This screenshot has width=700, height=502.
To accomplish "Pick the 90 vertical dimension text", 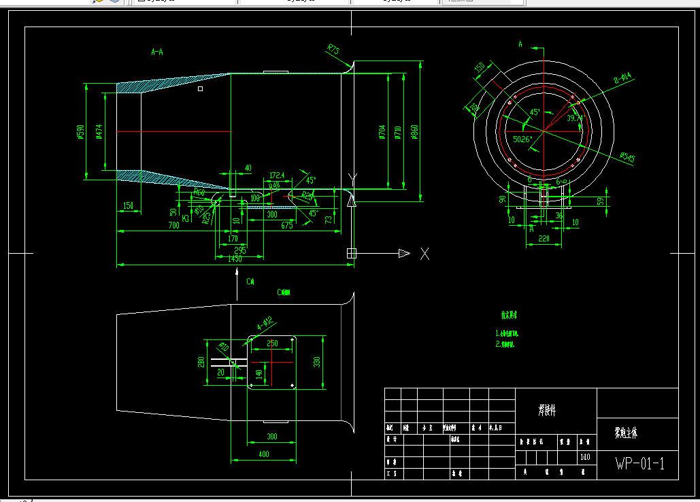I will [x=503, y=199].
